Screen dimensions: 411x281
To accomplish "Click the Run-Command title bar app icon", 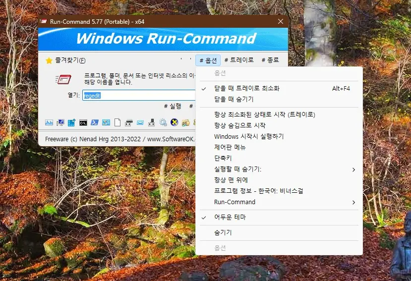I will point(44,21).
